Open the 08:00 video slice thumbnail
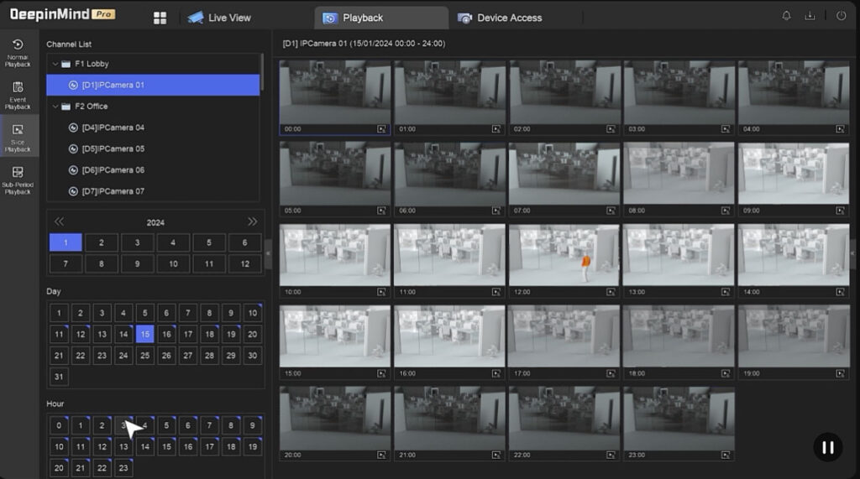Screen dimensions: 860x479 [x=678, y=173]
